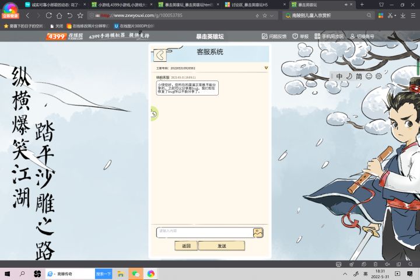
Task: Click the 举报 report link
Action: point(300,36)
